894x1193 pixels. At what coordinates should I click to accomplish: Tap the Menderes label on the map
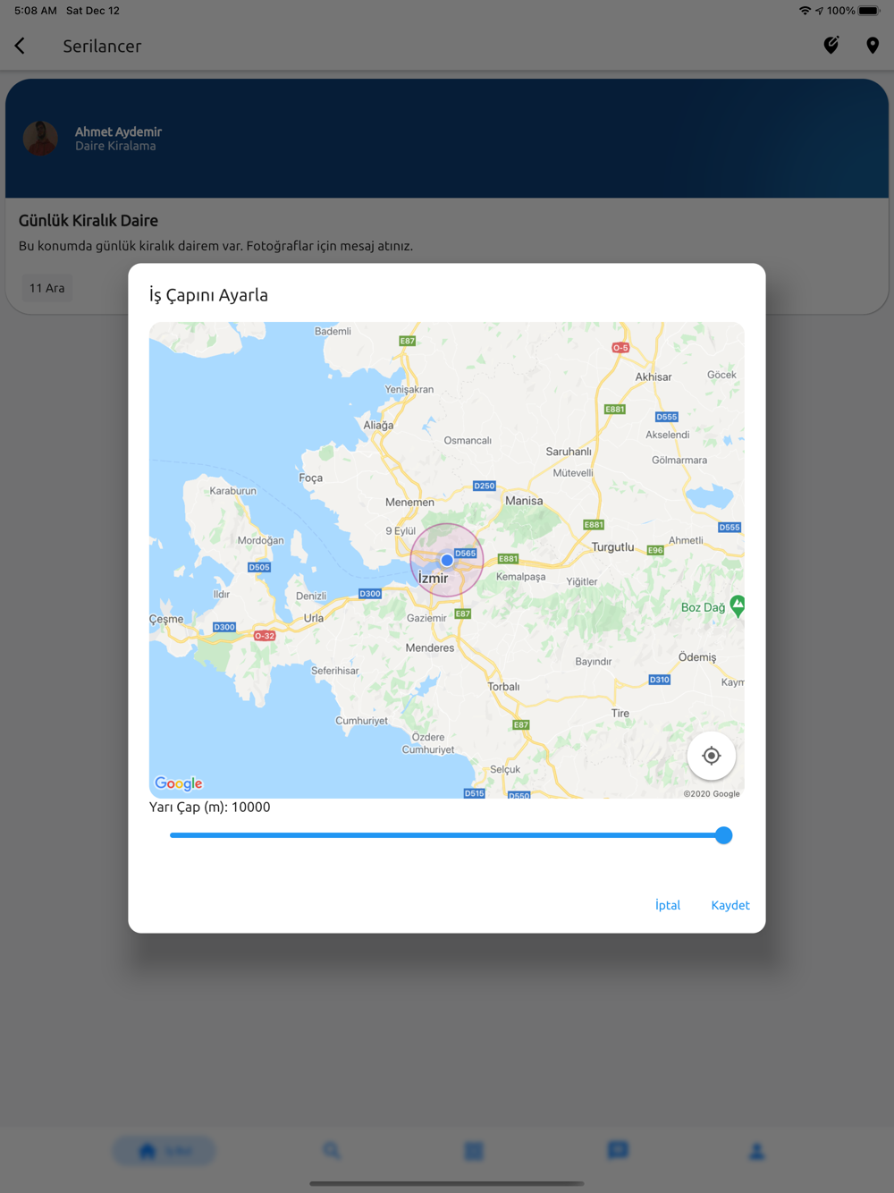click(x=430, y=647)
